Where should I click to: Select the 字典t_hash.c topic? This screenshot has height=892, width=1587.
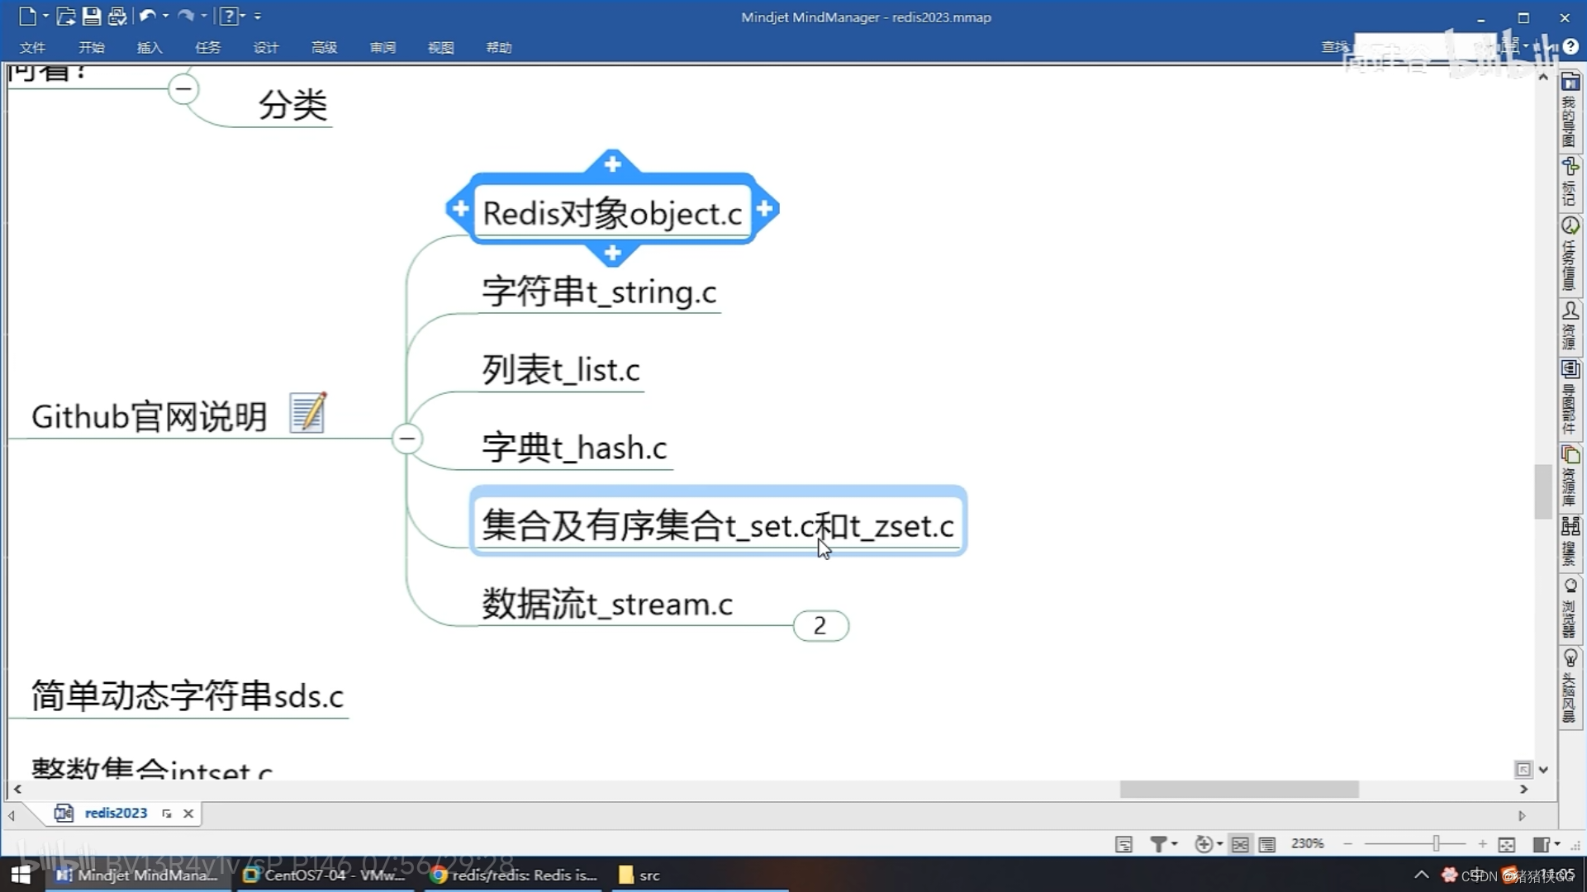point(574,448)
